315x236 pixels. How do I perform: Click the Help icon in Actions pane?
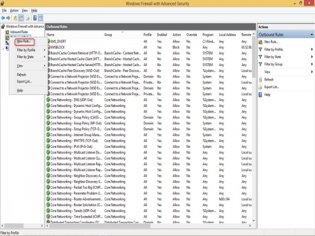[x=261, y=94]
